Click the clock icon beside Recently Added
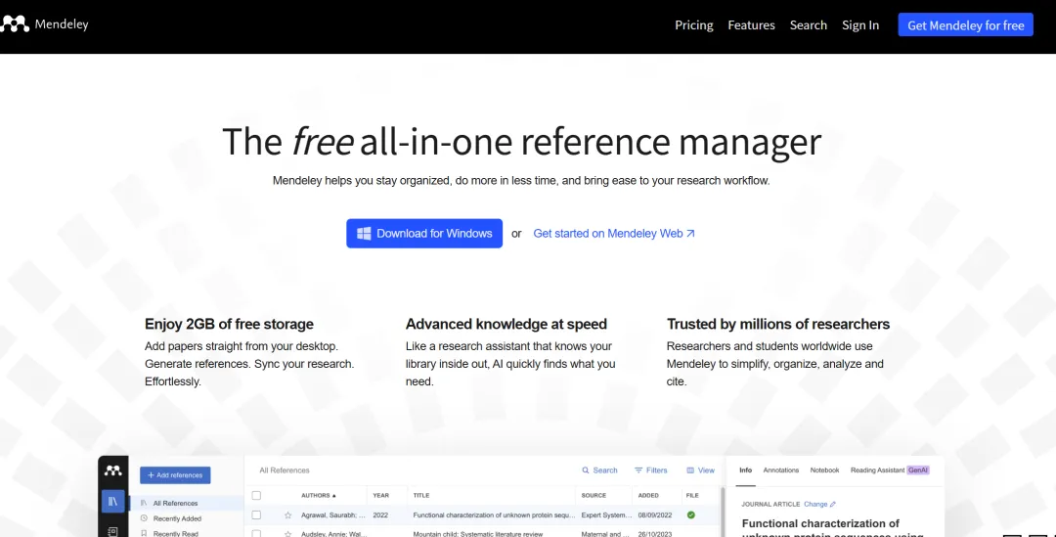Screen dimensions: 1056x537 144,518
